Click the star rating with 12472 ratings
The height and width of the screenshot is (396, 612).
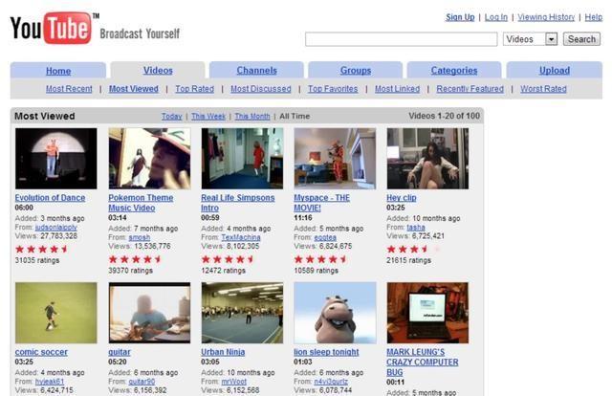[x=228, y=259]
